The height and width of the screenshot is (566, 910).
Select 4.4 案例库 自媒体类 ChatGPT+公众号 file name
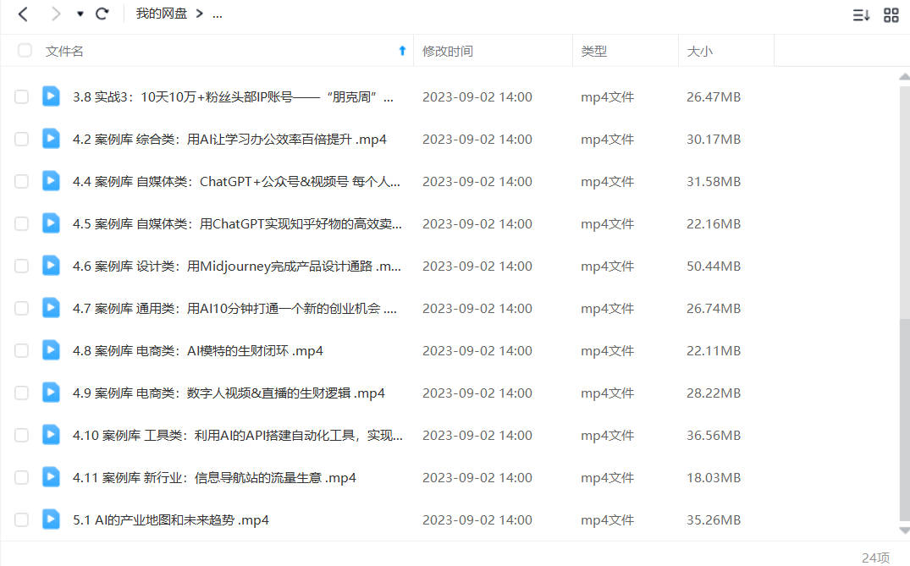[236, 182]
